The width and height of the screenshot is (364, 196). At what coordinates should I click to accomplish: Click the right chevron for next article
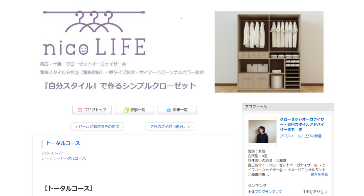189,127
